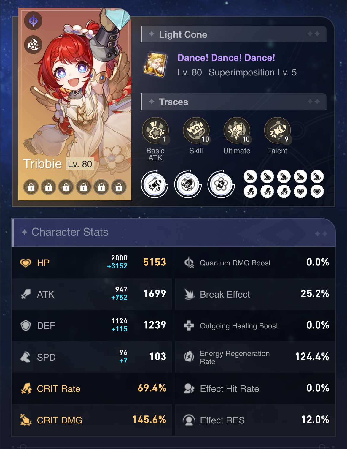Select the Talent trace icon level 9
The image size is (347, 449).
[278, 131]
